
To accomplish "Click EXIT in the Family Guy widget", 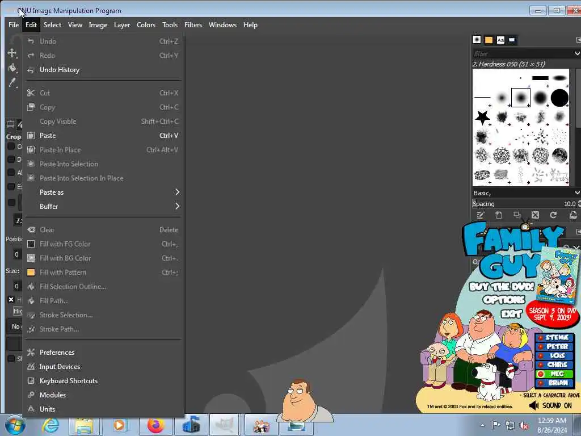I will pos(511,314).
